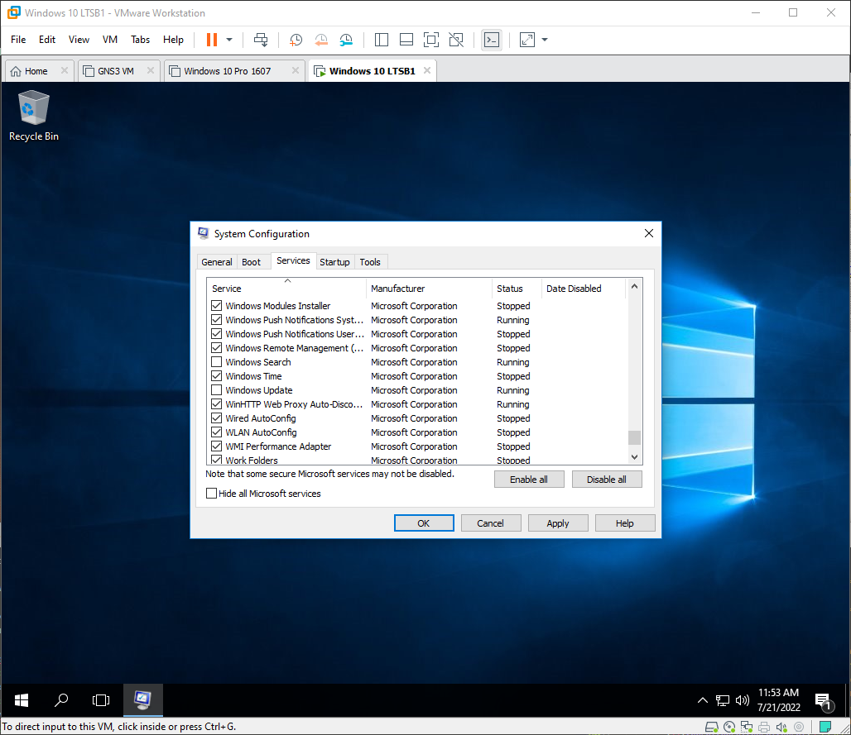Toggle the VMware library sidebar icon
Viewport: 851px width, 735px height.
coord(382,40)
